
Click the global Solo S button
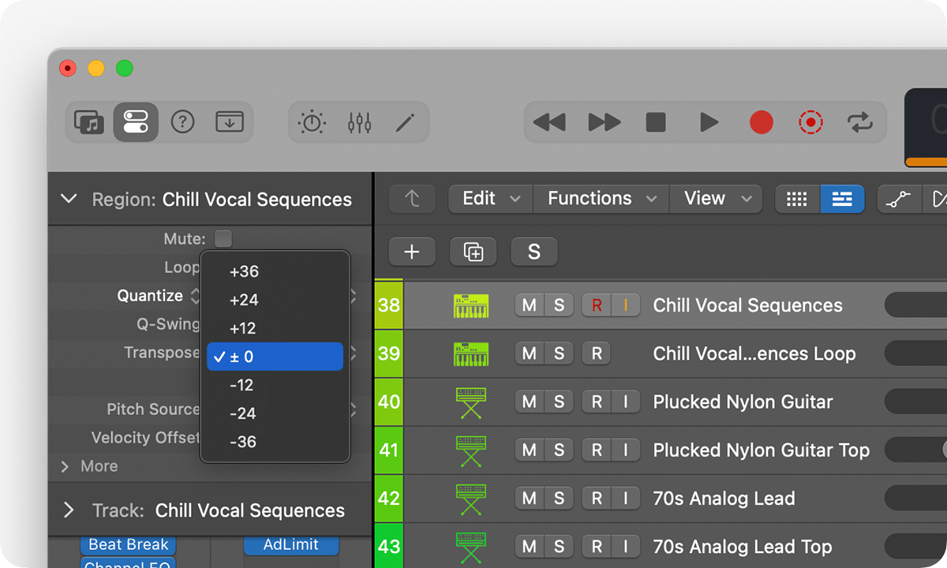click(534, 252)
